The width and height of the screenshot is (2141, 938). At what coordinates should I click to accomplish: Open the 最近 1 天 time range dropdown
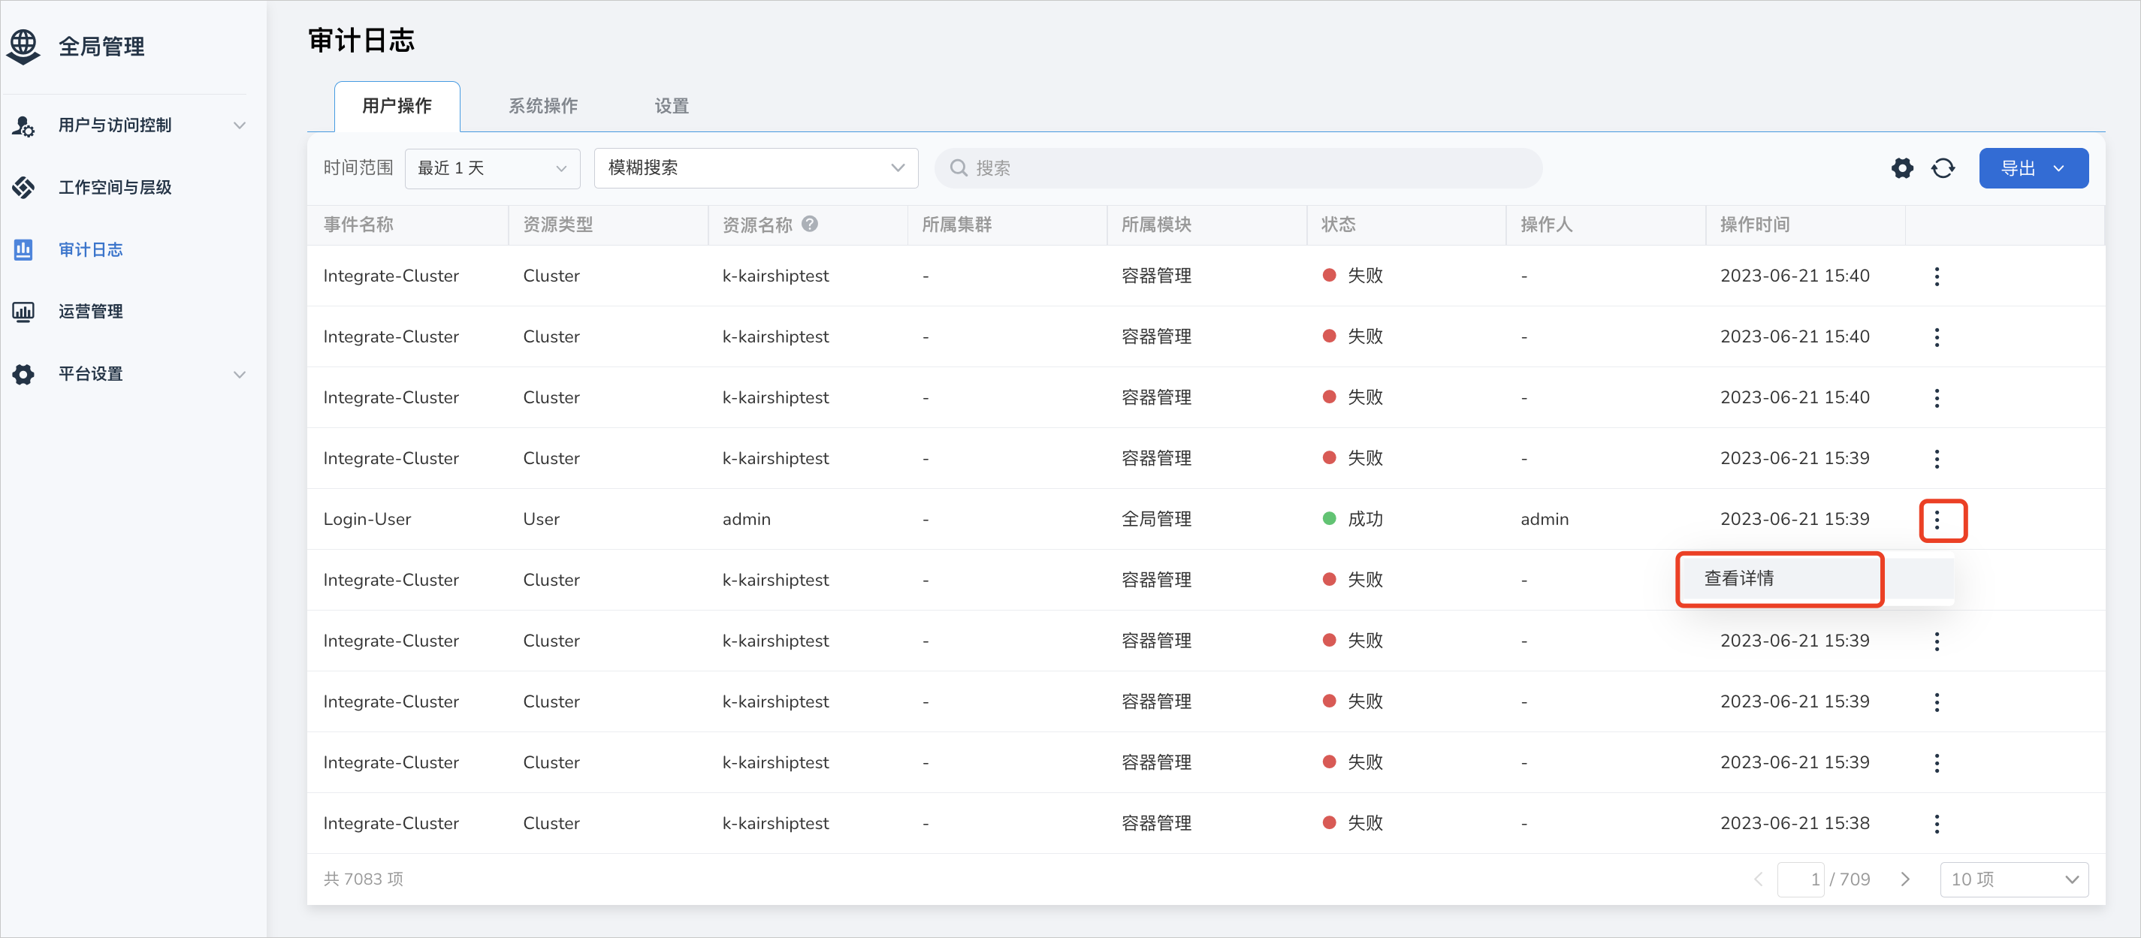(x=492, y=167)
